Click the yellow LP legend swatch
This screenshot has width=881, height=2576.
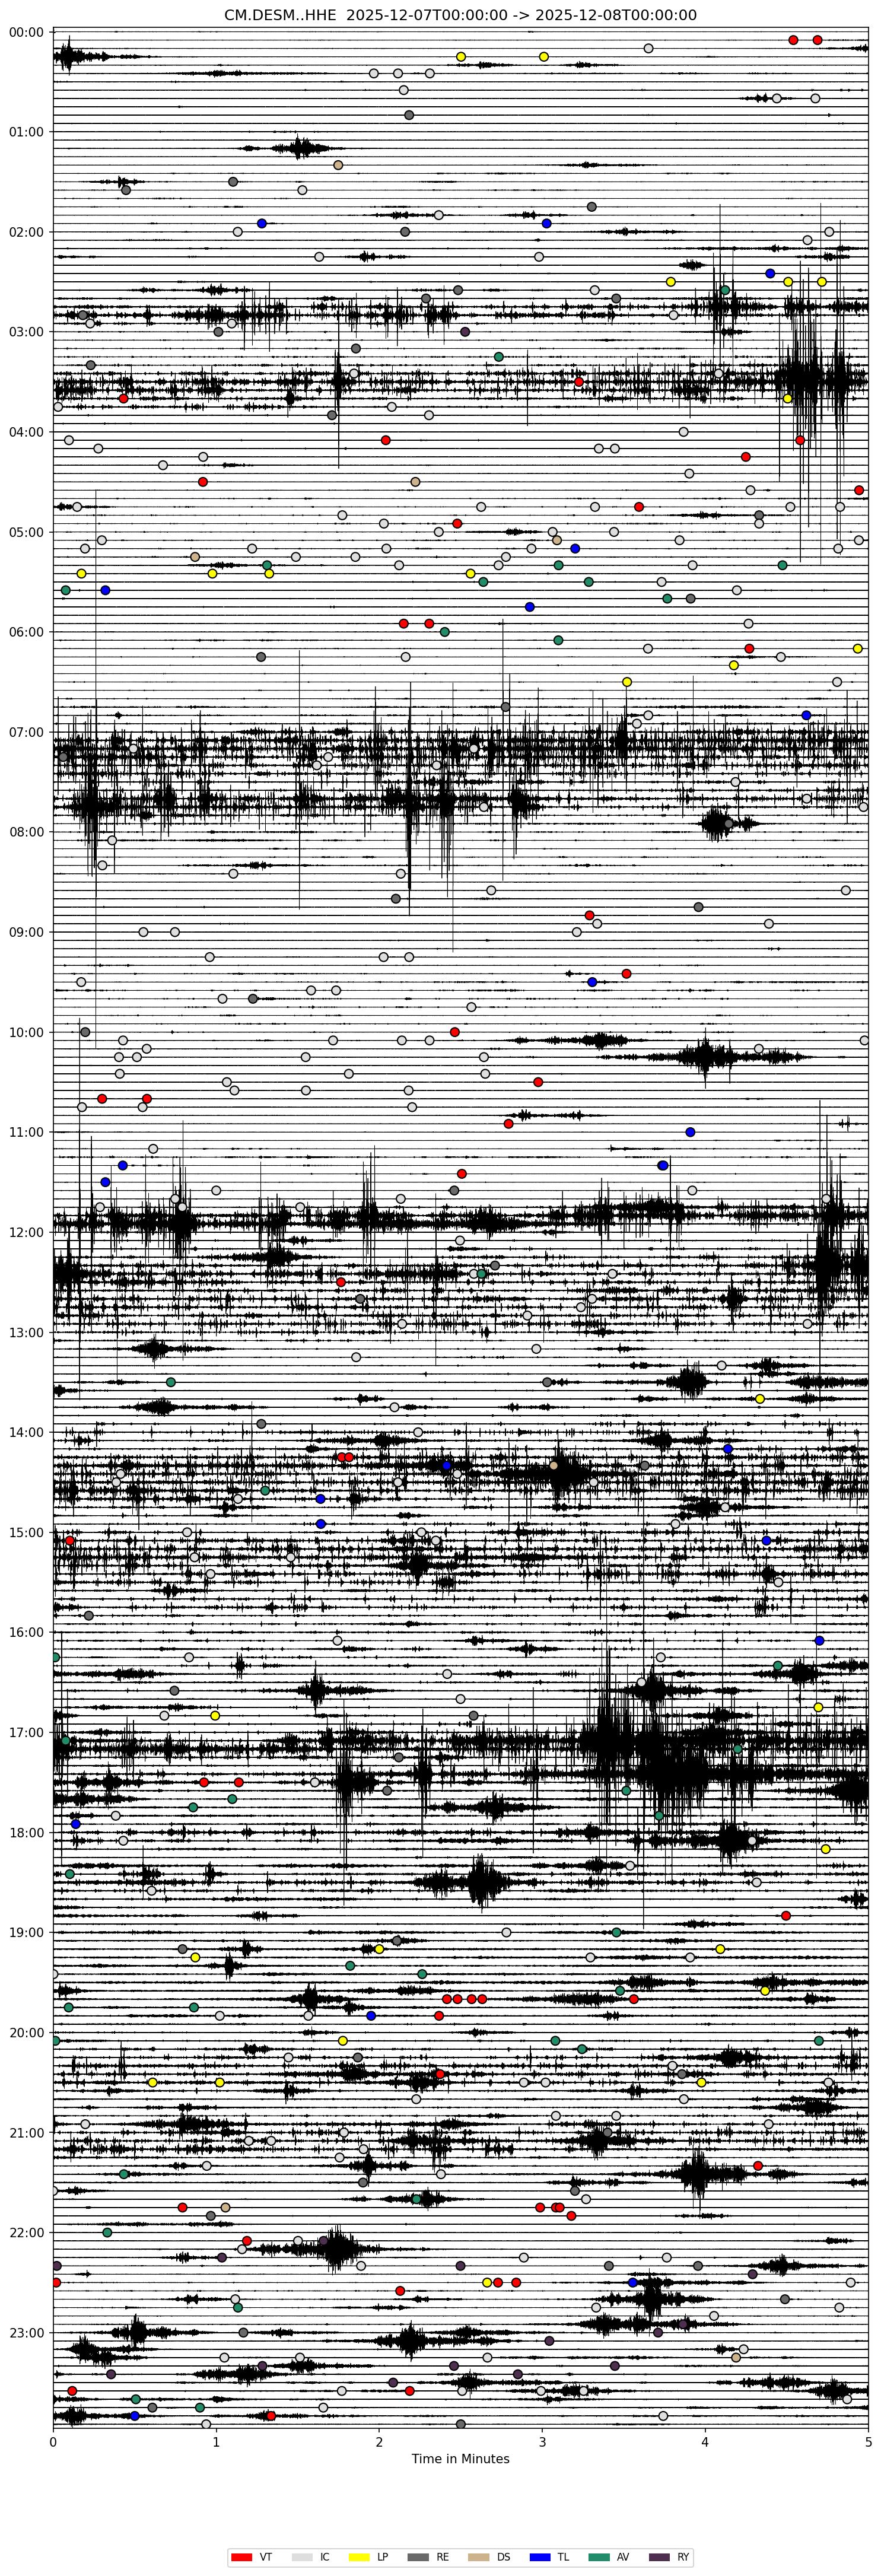coord(359,2549)
